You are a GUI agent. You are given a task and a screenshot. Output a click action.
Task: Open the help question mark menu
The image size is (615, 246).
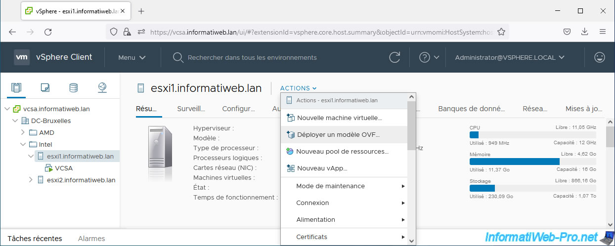(x=429, y=57)
